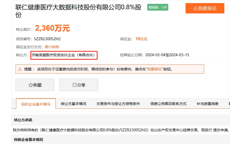Click the warning triangle icon beside 提醒
230x144 pixels.
19,69
